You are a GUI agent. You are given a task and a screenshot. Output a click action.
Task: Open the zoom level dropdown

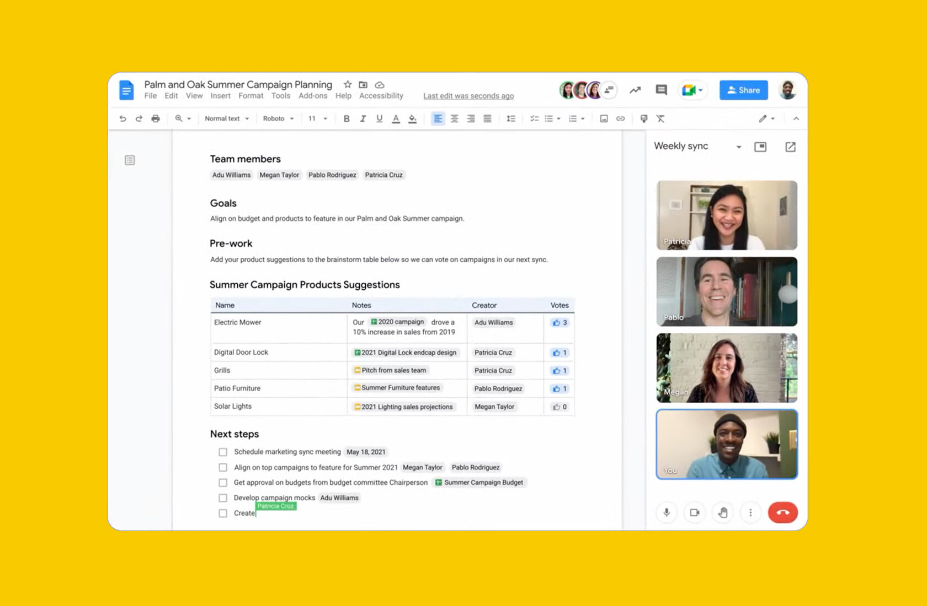[183, 118]
